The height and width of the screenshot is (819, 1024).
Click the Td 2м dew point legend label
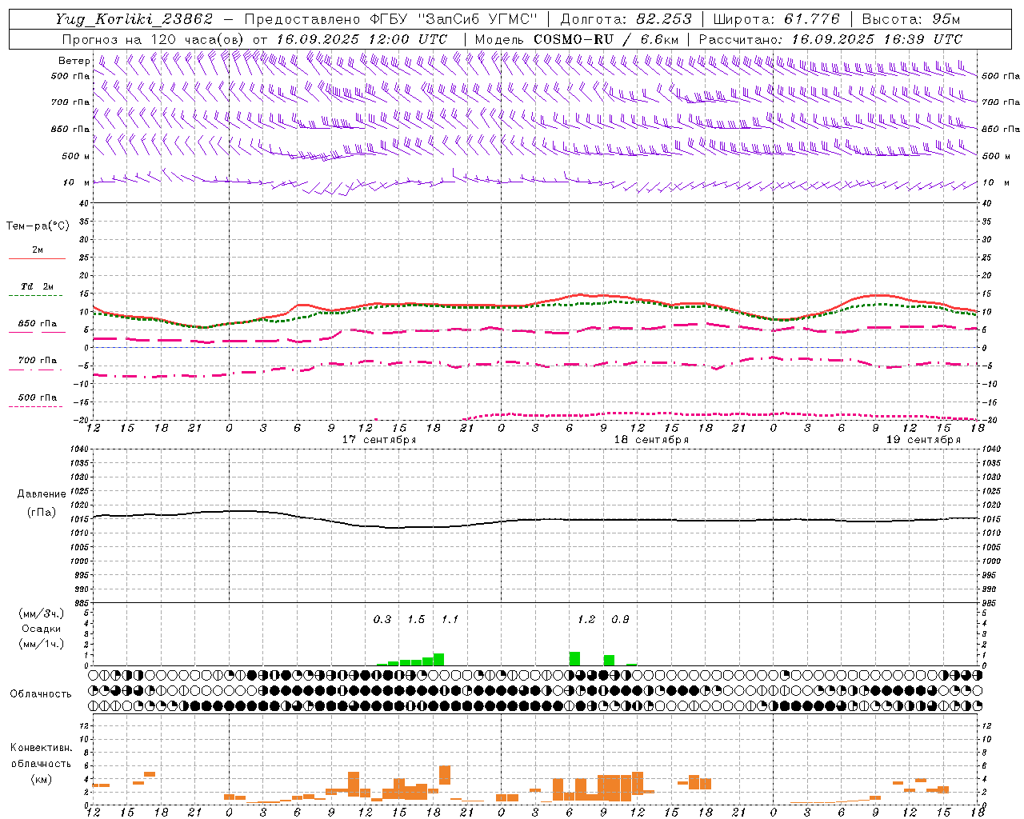tap(38, 286)
